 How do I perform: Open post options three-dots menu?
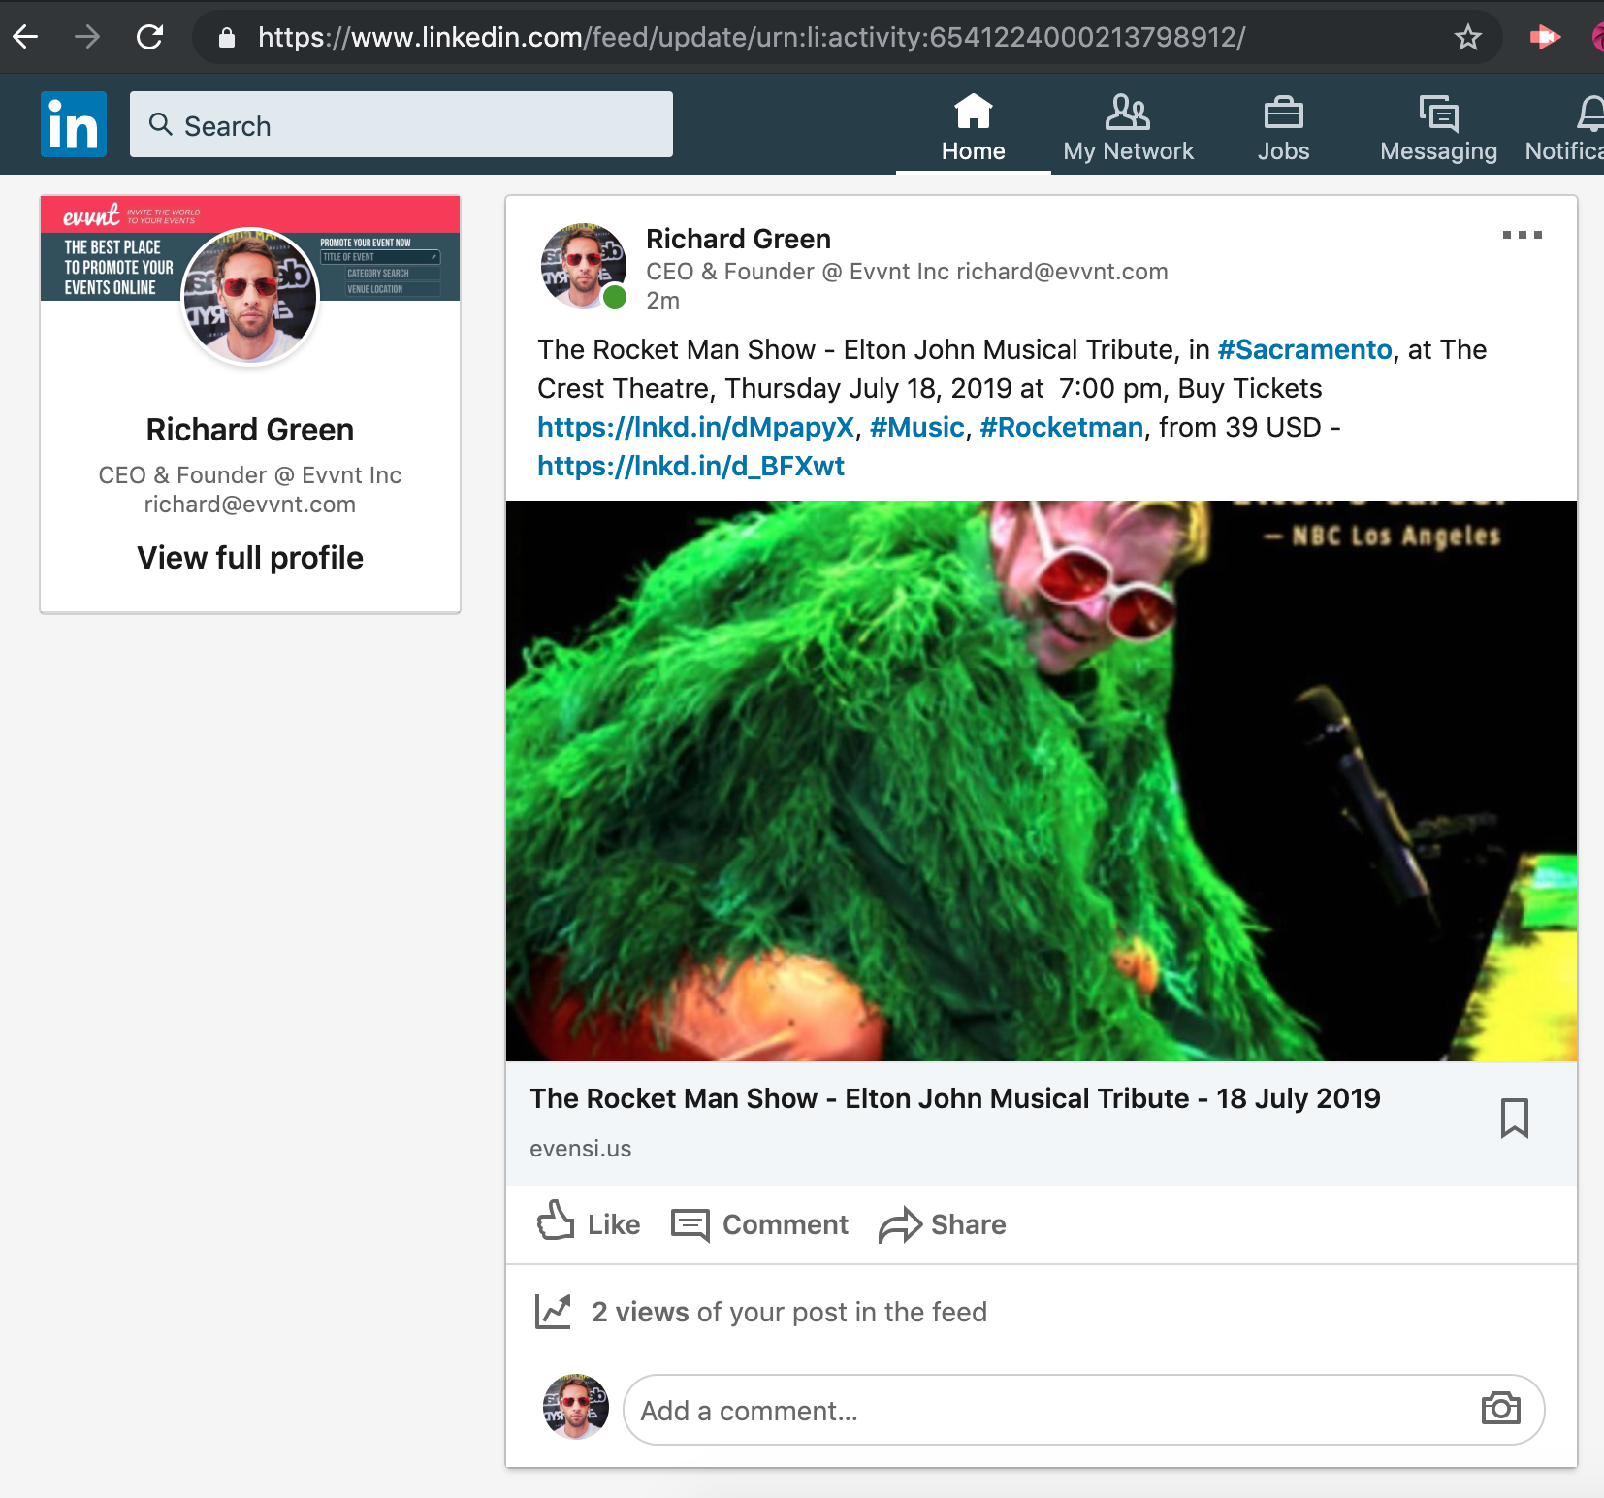tap(1522, 235)
